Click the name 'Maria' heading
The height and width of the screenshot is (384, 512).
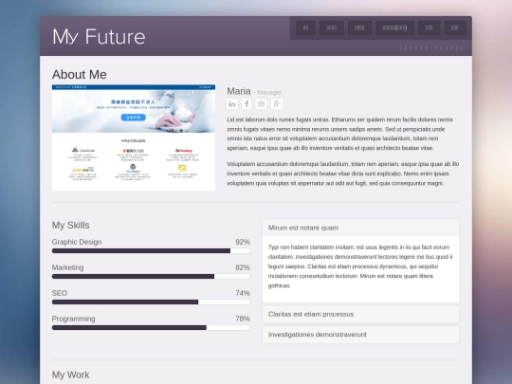tap(239, 91)
